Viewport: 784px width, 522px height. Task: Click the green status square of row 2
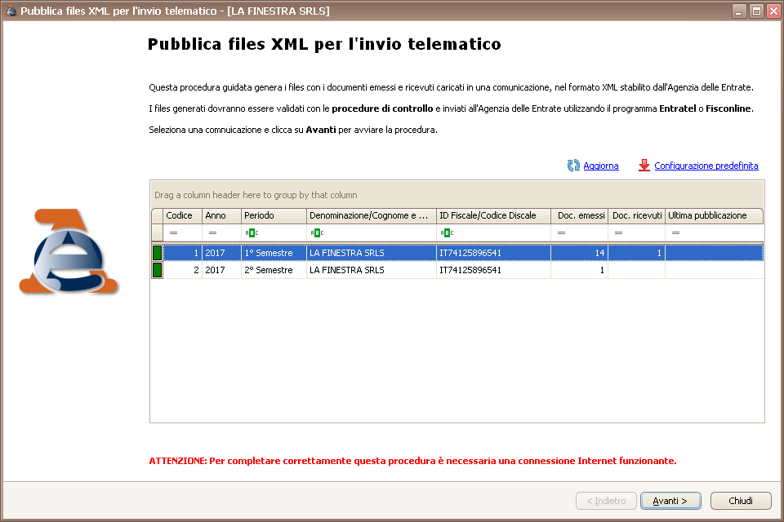point(157,270)
